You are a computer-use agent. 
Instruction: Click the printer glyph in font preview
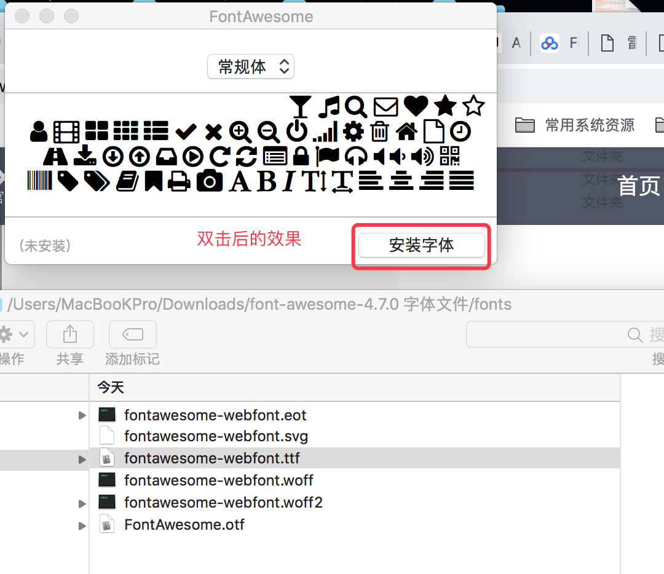pyautogui.click(x=179, y=181)
